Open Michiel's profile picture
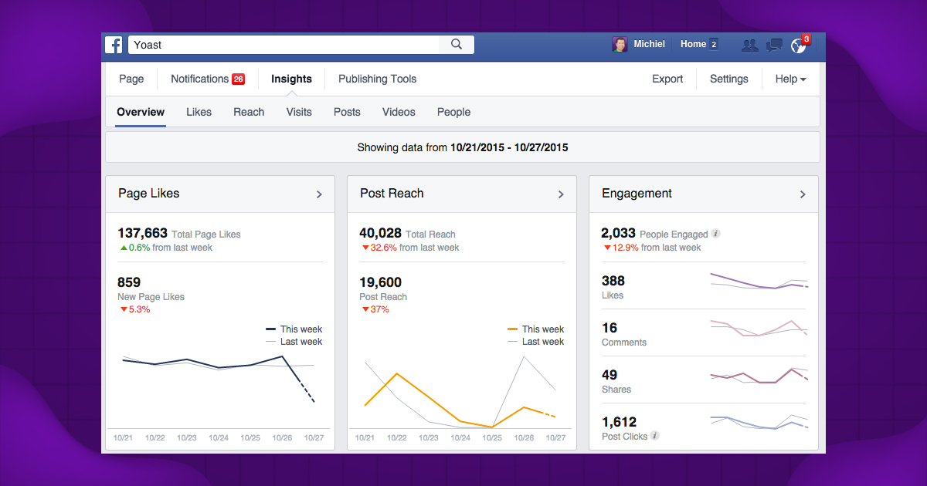 point(620,45)
